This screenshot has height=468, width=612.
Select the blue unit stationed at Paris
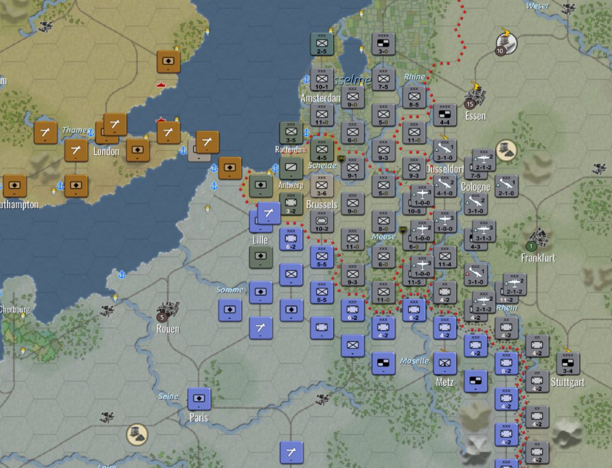(199, 399)
